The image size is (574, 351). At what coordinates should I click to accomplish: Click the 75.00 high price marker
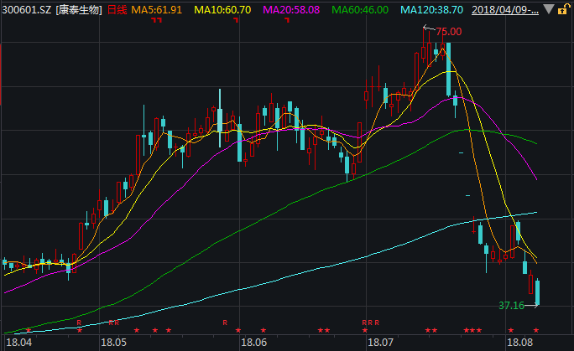coord(449,32)
